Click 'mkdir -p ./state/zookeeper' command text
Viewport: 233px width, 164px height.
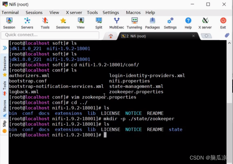tap(139, 119)
